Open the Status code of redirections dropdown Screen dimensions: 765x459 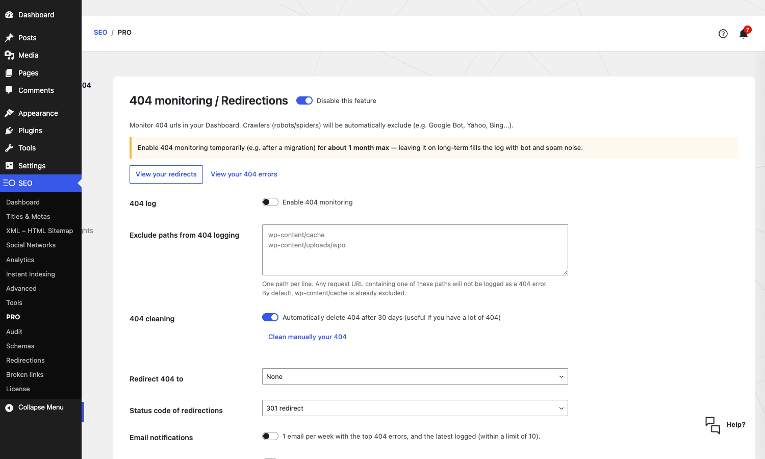[415, 408]
